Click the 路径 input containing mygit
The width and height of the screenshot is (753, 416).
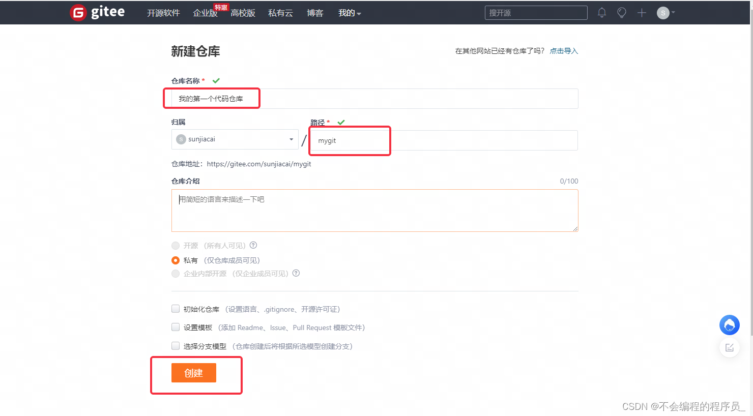coord(444,140)
